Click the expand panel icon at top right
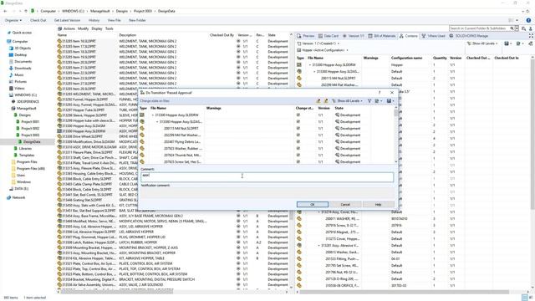535x301 pixels. [x=531, y=36]
